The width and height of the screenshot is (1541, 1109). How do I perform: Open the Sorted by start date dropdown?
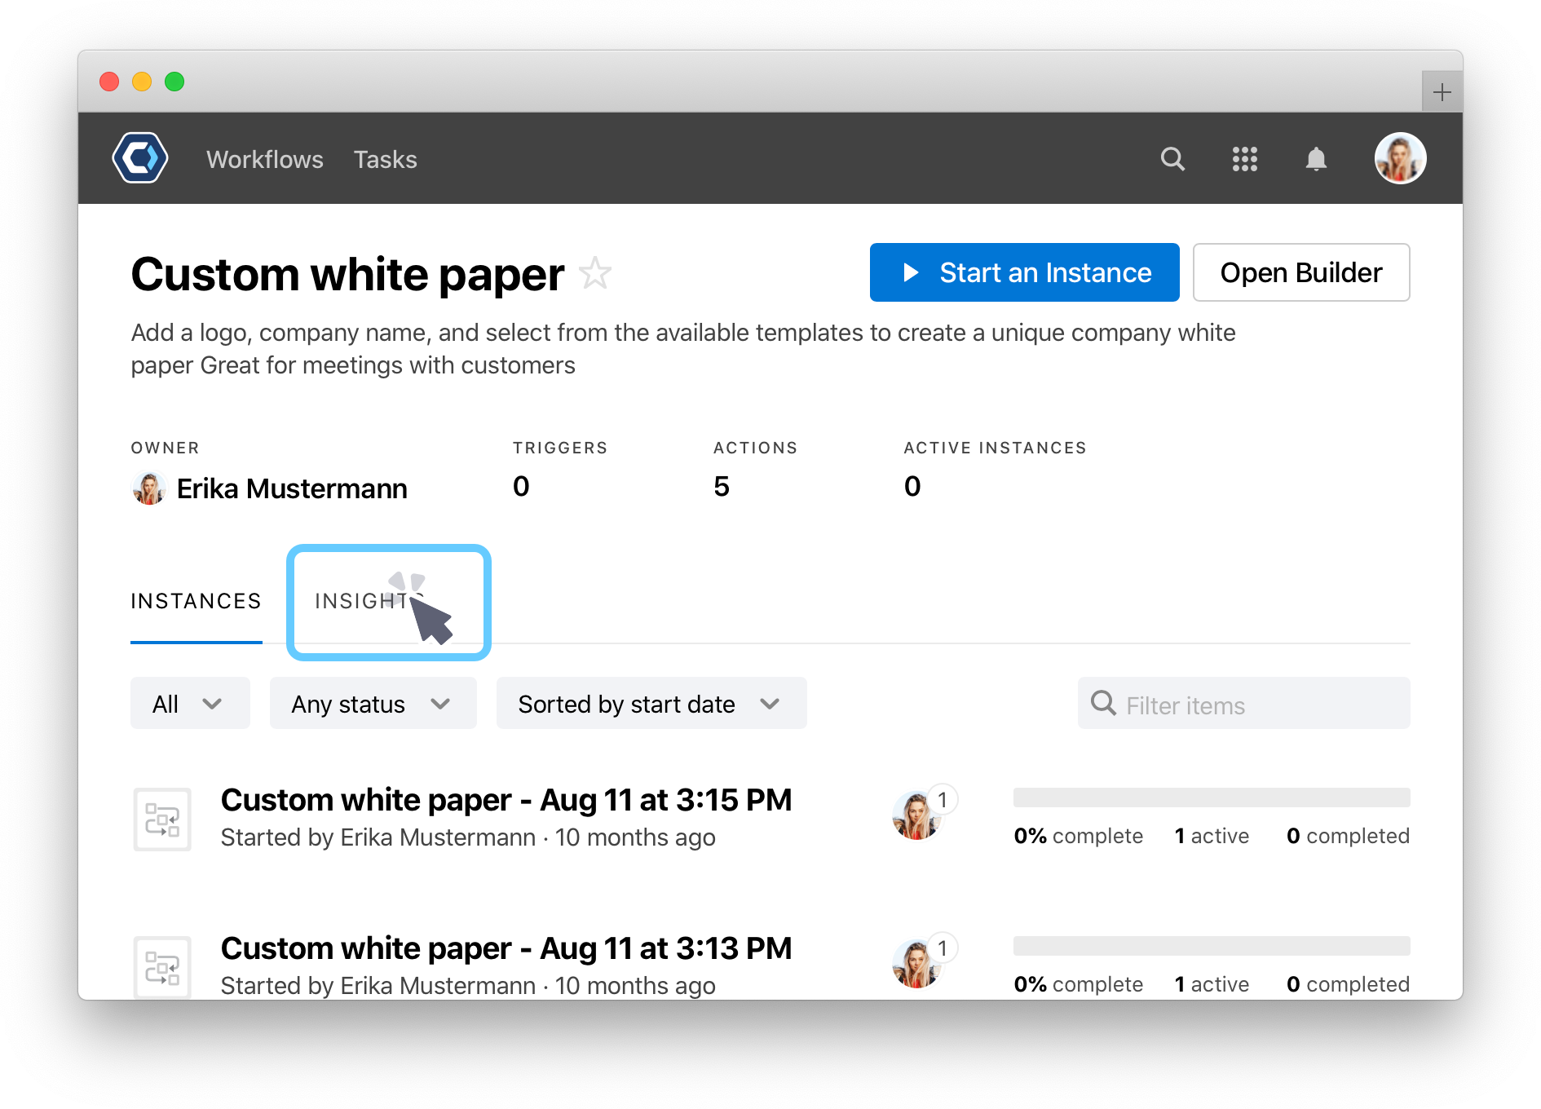pos(651,703)
